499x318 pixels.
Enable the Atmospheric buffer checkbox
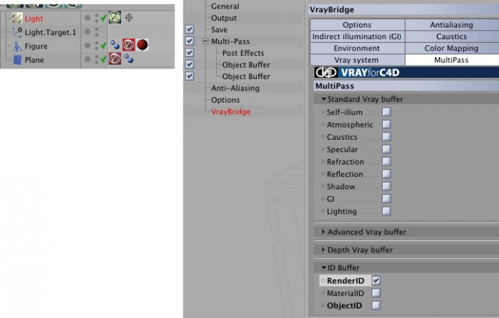(x=386, y=124)
